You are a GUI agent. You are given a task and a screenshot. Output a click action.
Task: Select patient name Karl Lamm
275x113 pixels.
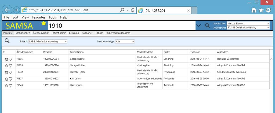coord(75,79)
